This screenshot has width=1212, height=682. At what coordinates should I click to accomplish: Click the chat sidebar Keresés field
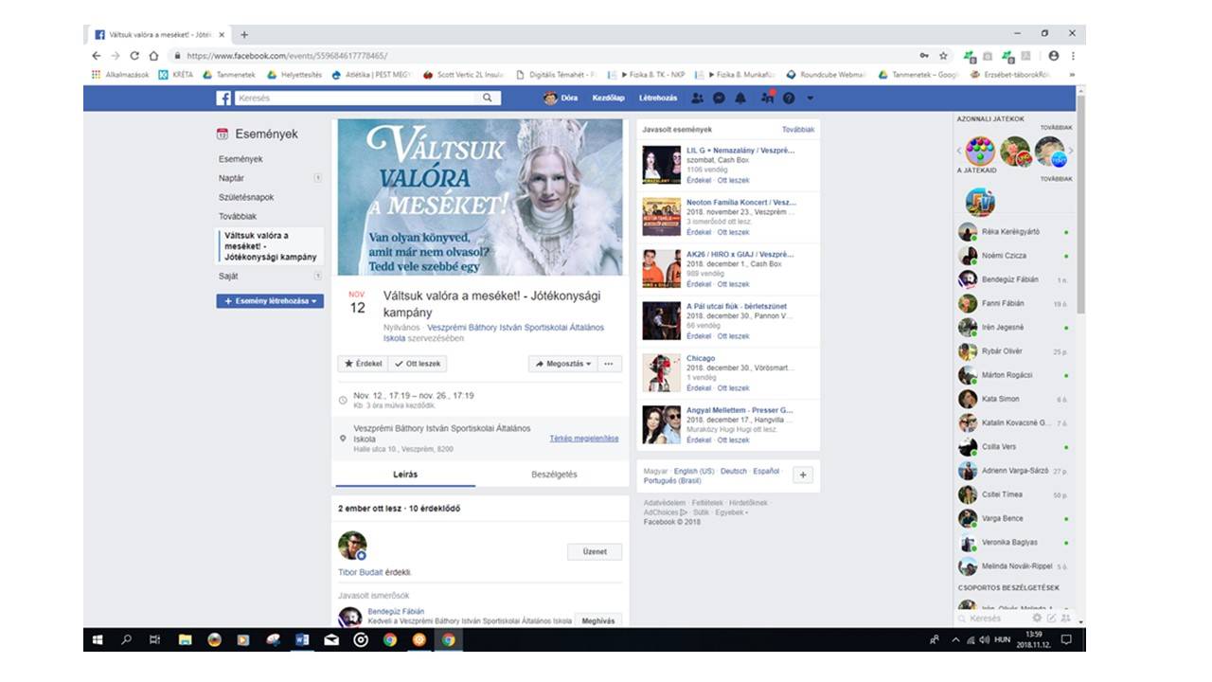pyautogui.click(x=994, y=619)
